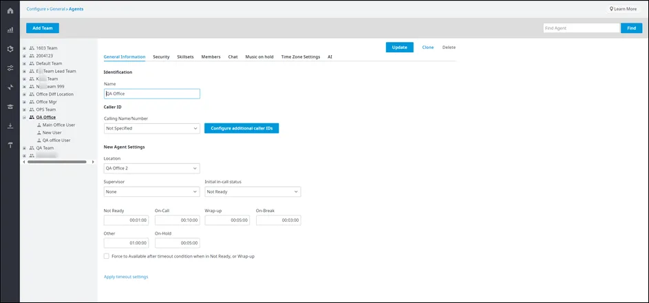Viewport: 649px width, 303px height.
Task: Switch to the Security tab
Action: (x=161, y=56)
